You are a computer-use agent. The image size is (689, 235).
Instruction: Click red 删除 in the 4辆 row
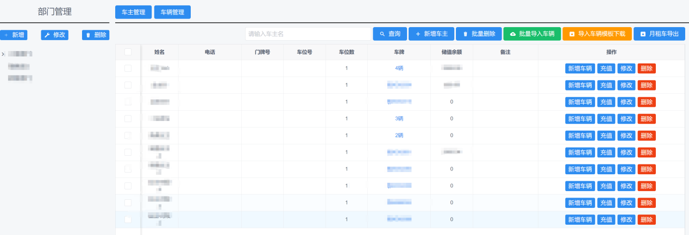point(647,68)
